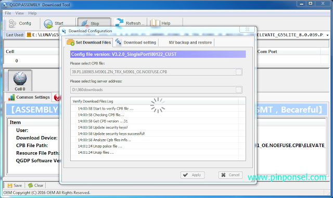The width and height of the screenshot is (333, 198).
Task: Click the Download setting gear icon
Action: pyautogui.click(x=118, y=42)
